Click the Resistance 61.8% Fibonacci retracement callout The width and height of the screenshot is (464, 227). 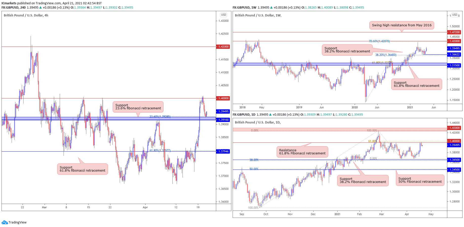pos(302,152)
